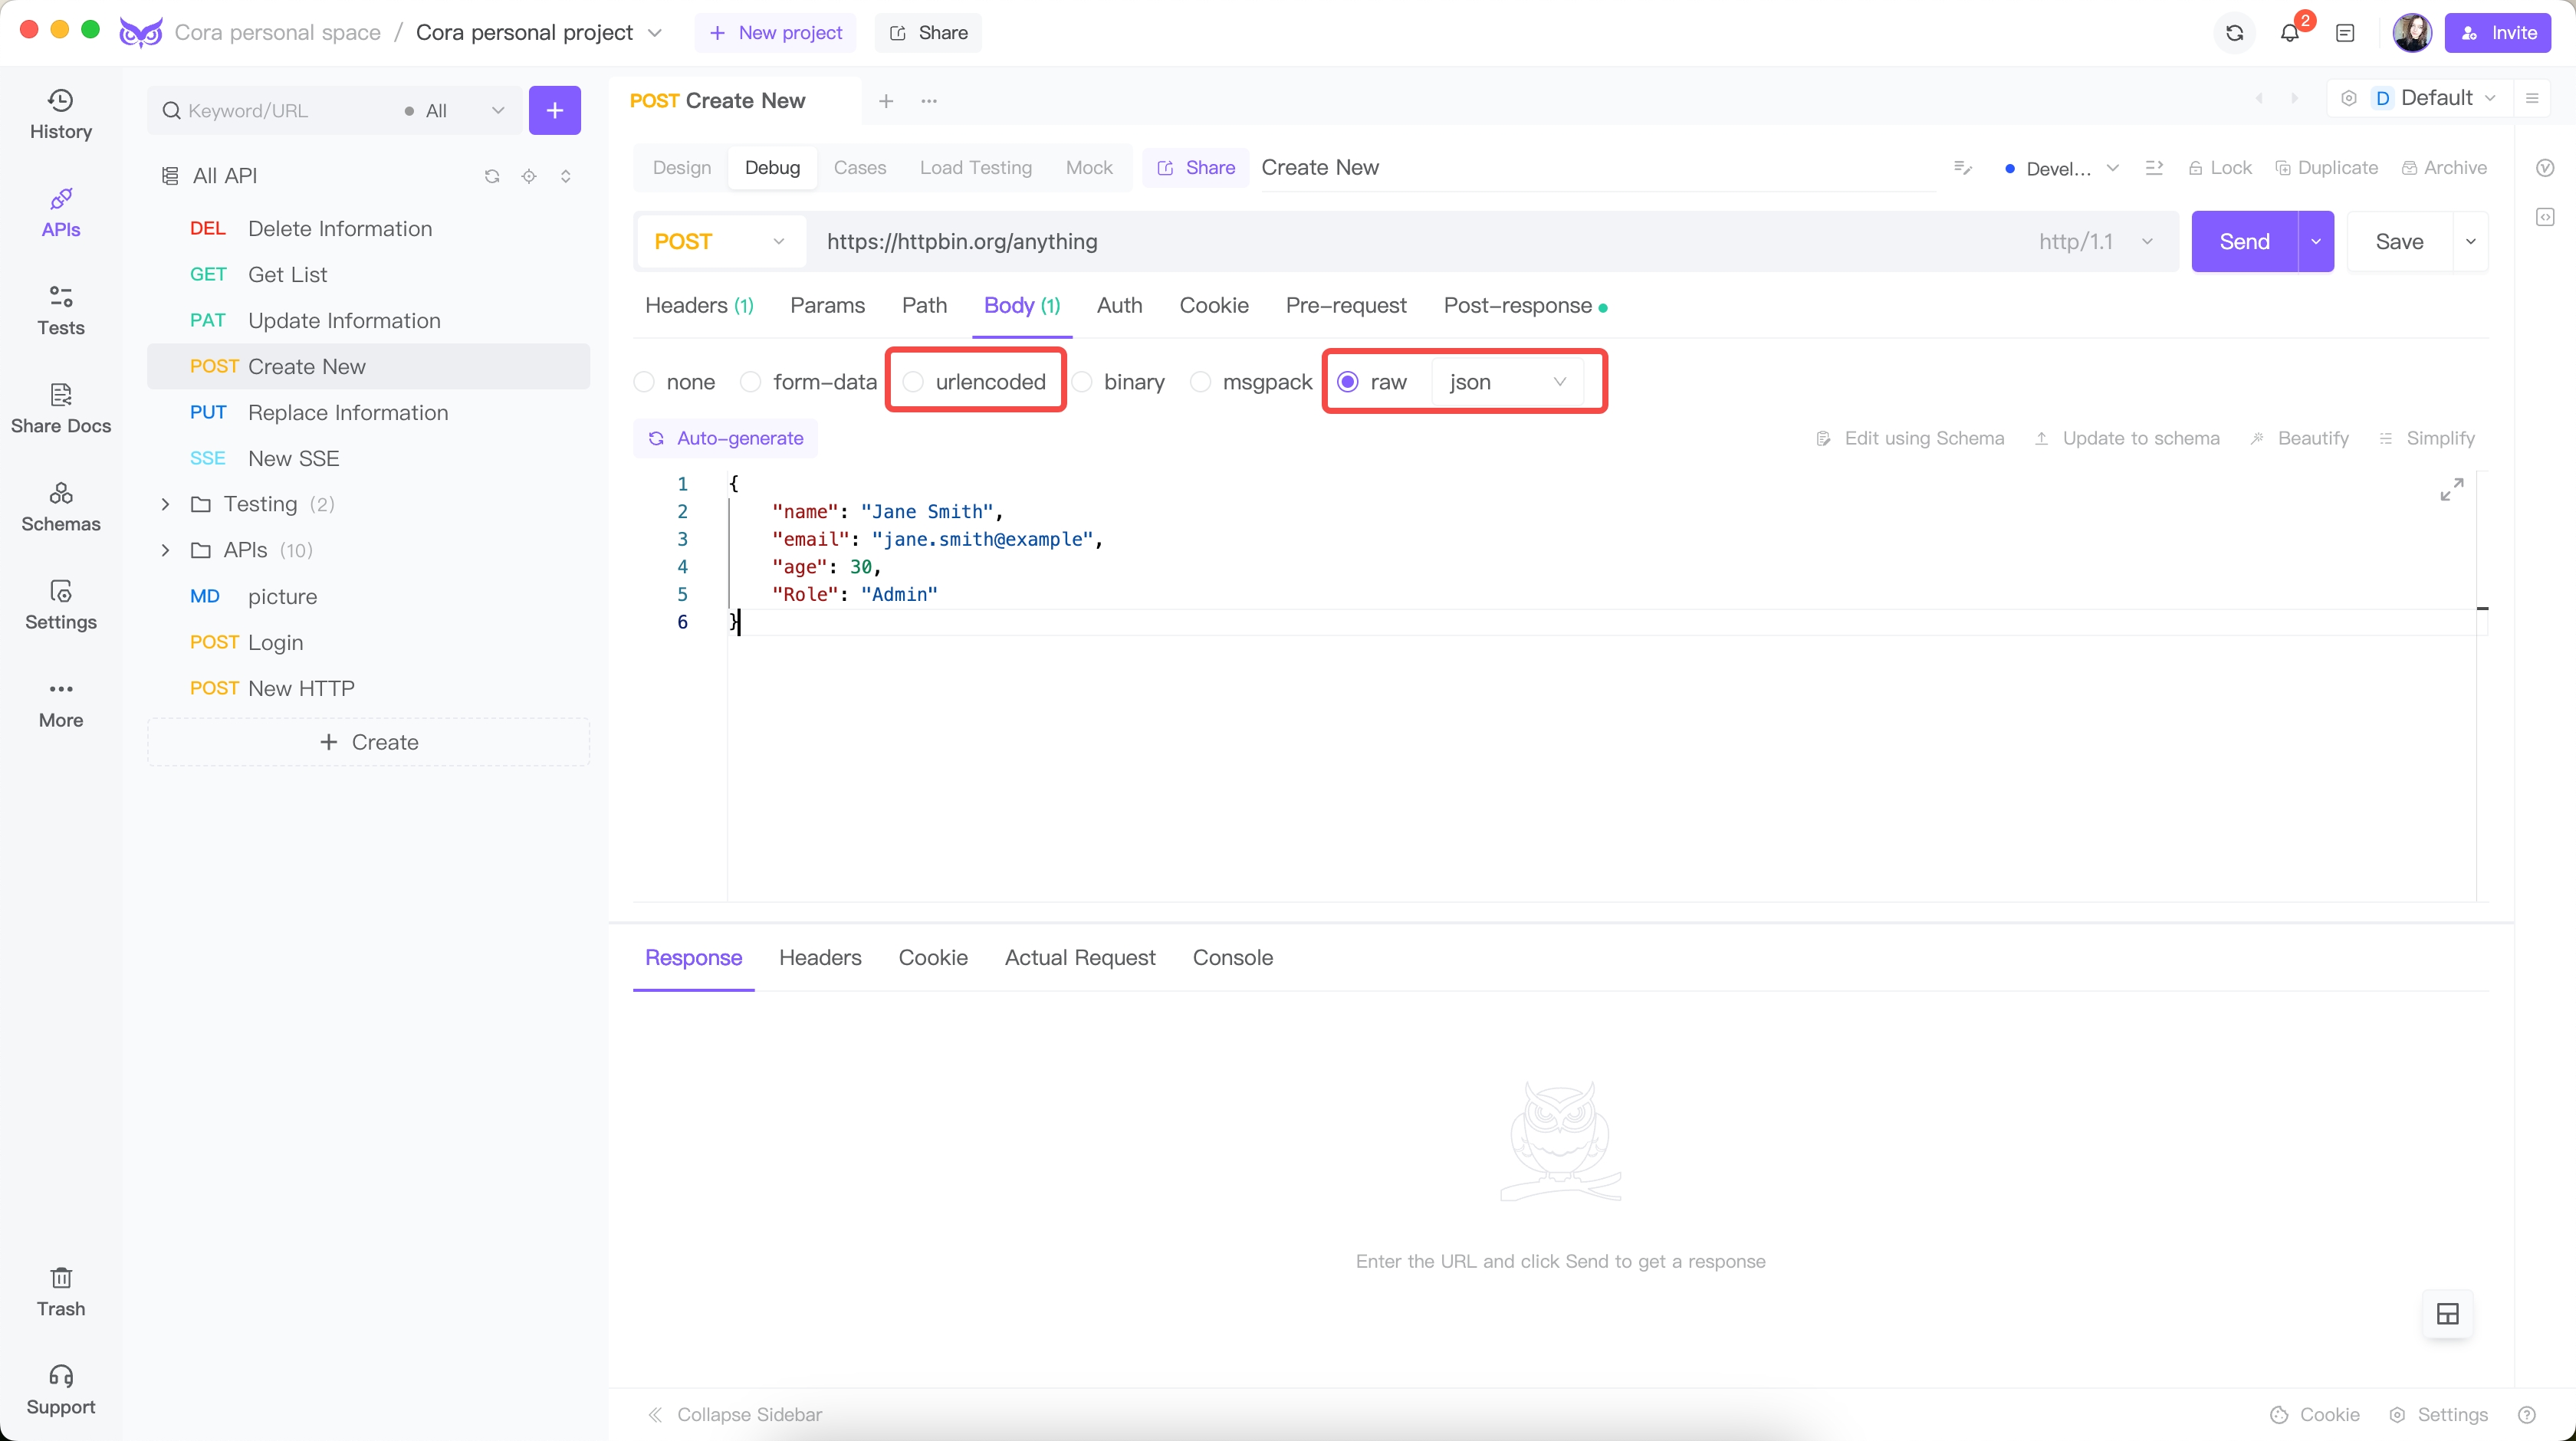Open notifications bell

tap(2289, 33)
